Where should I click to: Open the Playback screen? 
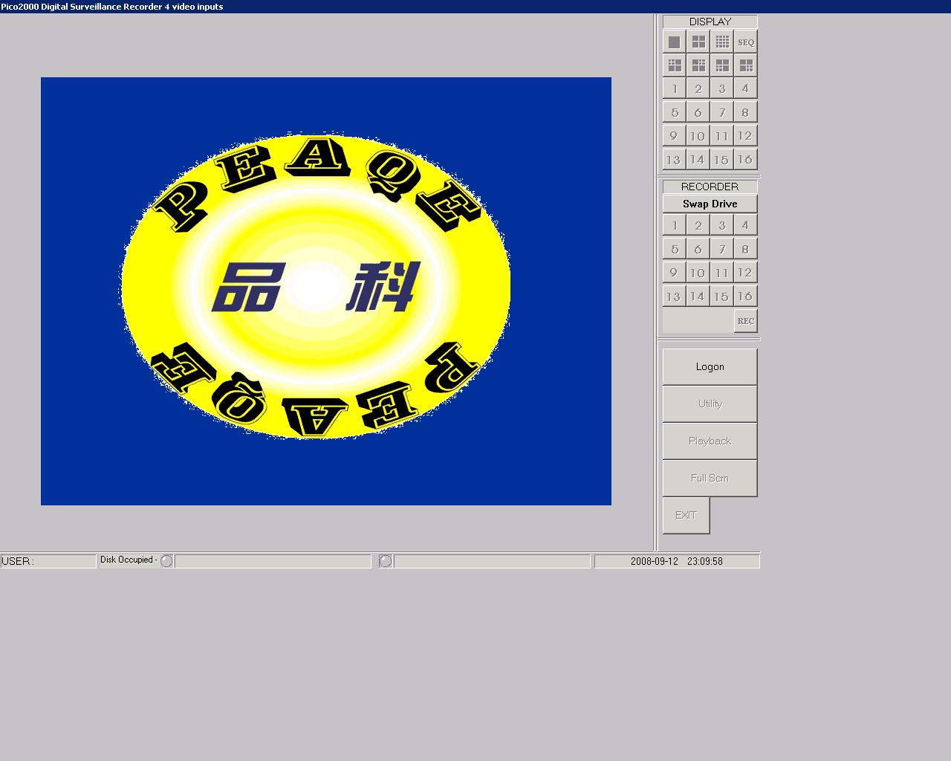710,441
